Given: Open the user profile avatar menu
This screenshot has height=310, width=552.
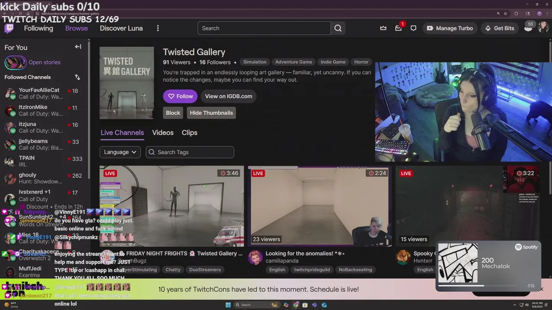Looking at the screenshot, I should coord(543,28).
